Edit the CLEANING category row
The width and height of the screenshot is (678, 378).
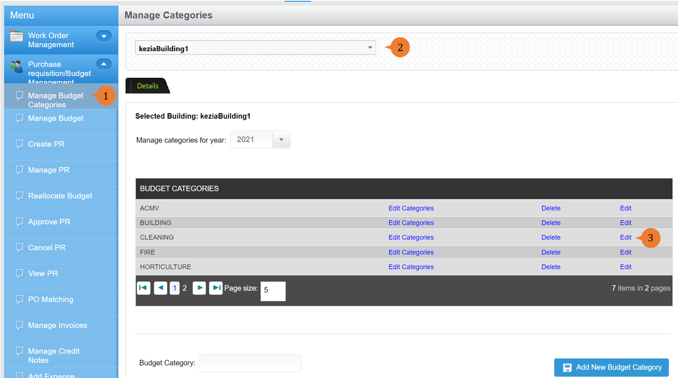click(x=626, y=237)
